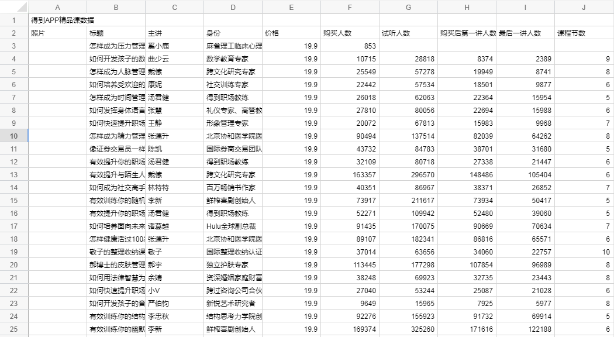Select column J header
Image resolution: width=614 pixels, height=337 pixels.
pos(584,7)
